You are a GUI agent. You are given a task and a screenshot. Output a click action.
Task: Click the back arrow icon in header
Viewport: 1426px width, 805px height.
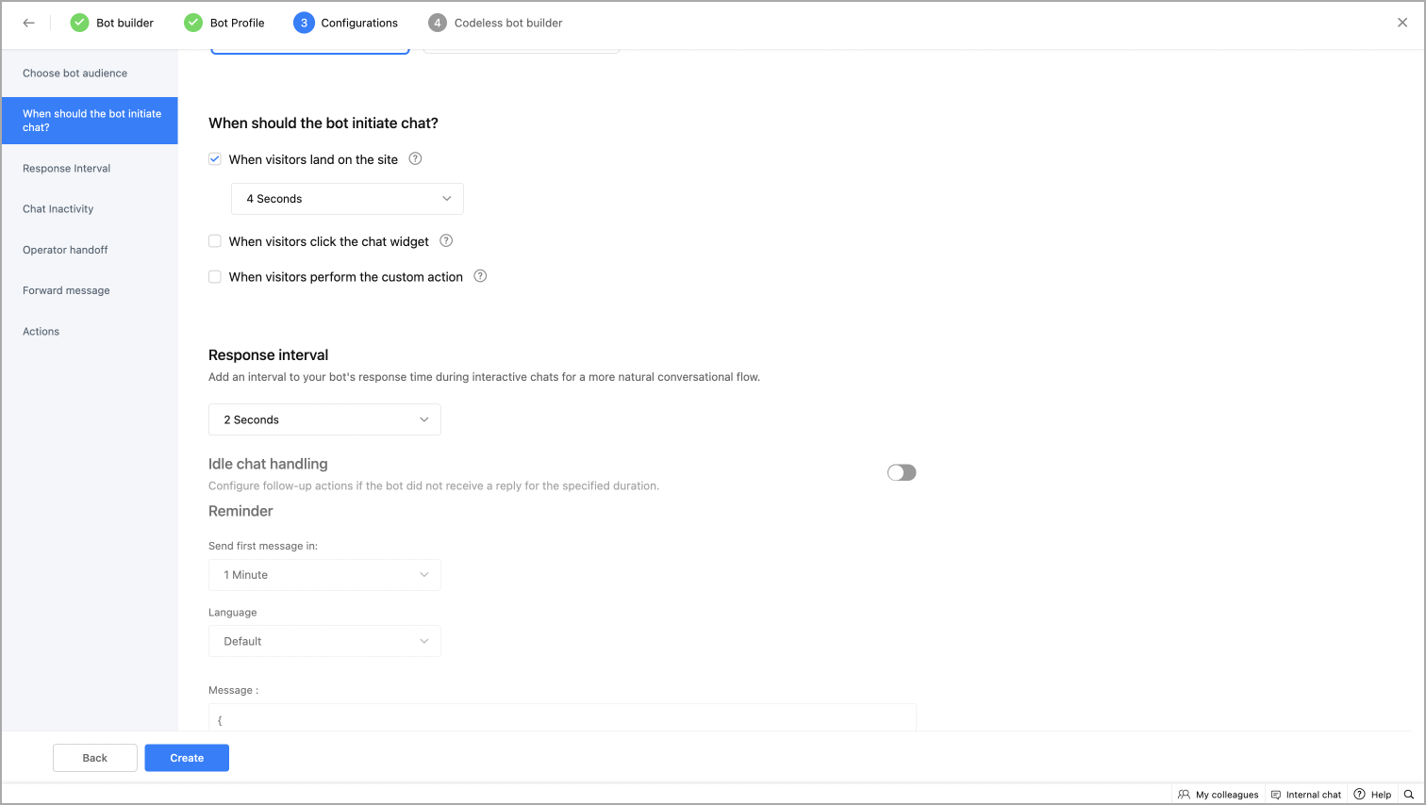point(29,24)
